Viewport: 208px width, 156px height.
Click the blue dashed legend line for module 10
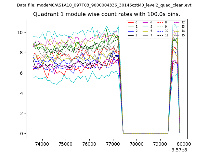pos(160,31)
